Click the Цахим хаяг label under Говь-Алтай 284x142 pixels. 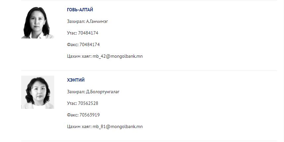coord(79,56)
